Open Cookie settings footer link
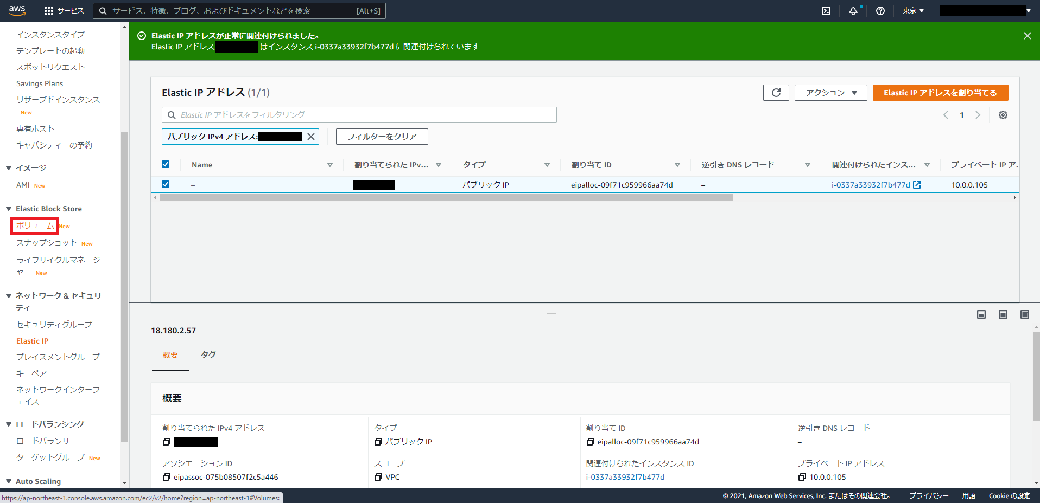This screenshot has width=1040, height=503. [x=1010, y=496]
